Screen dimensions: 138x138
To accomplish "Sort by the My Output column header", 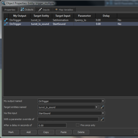I will (20, 16).
